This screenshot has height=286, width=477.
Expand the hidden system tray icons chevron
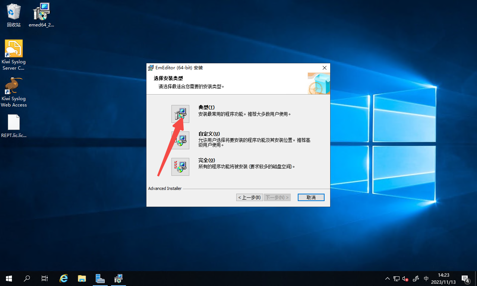click(388, 279)
